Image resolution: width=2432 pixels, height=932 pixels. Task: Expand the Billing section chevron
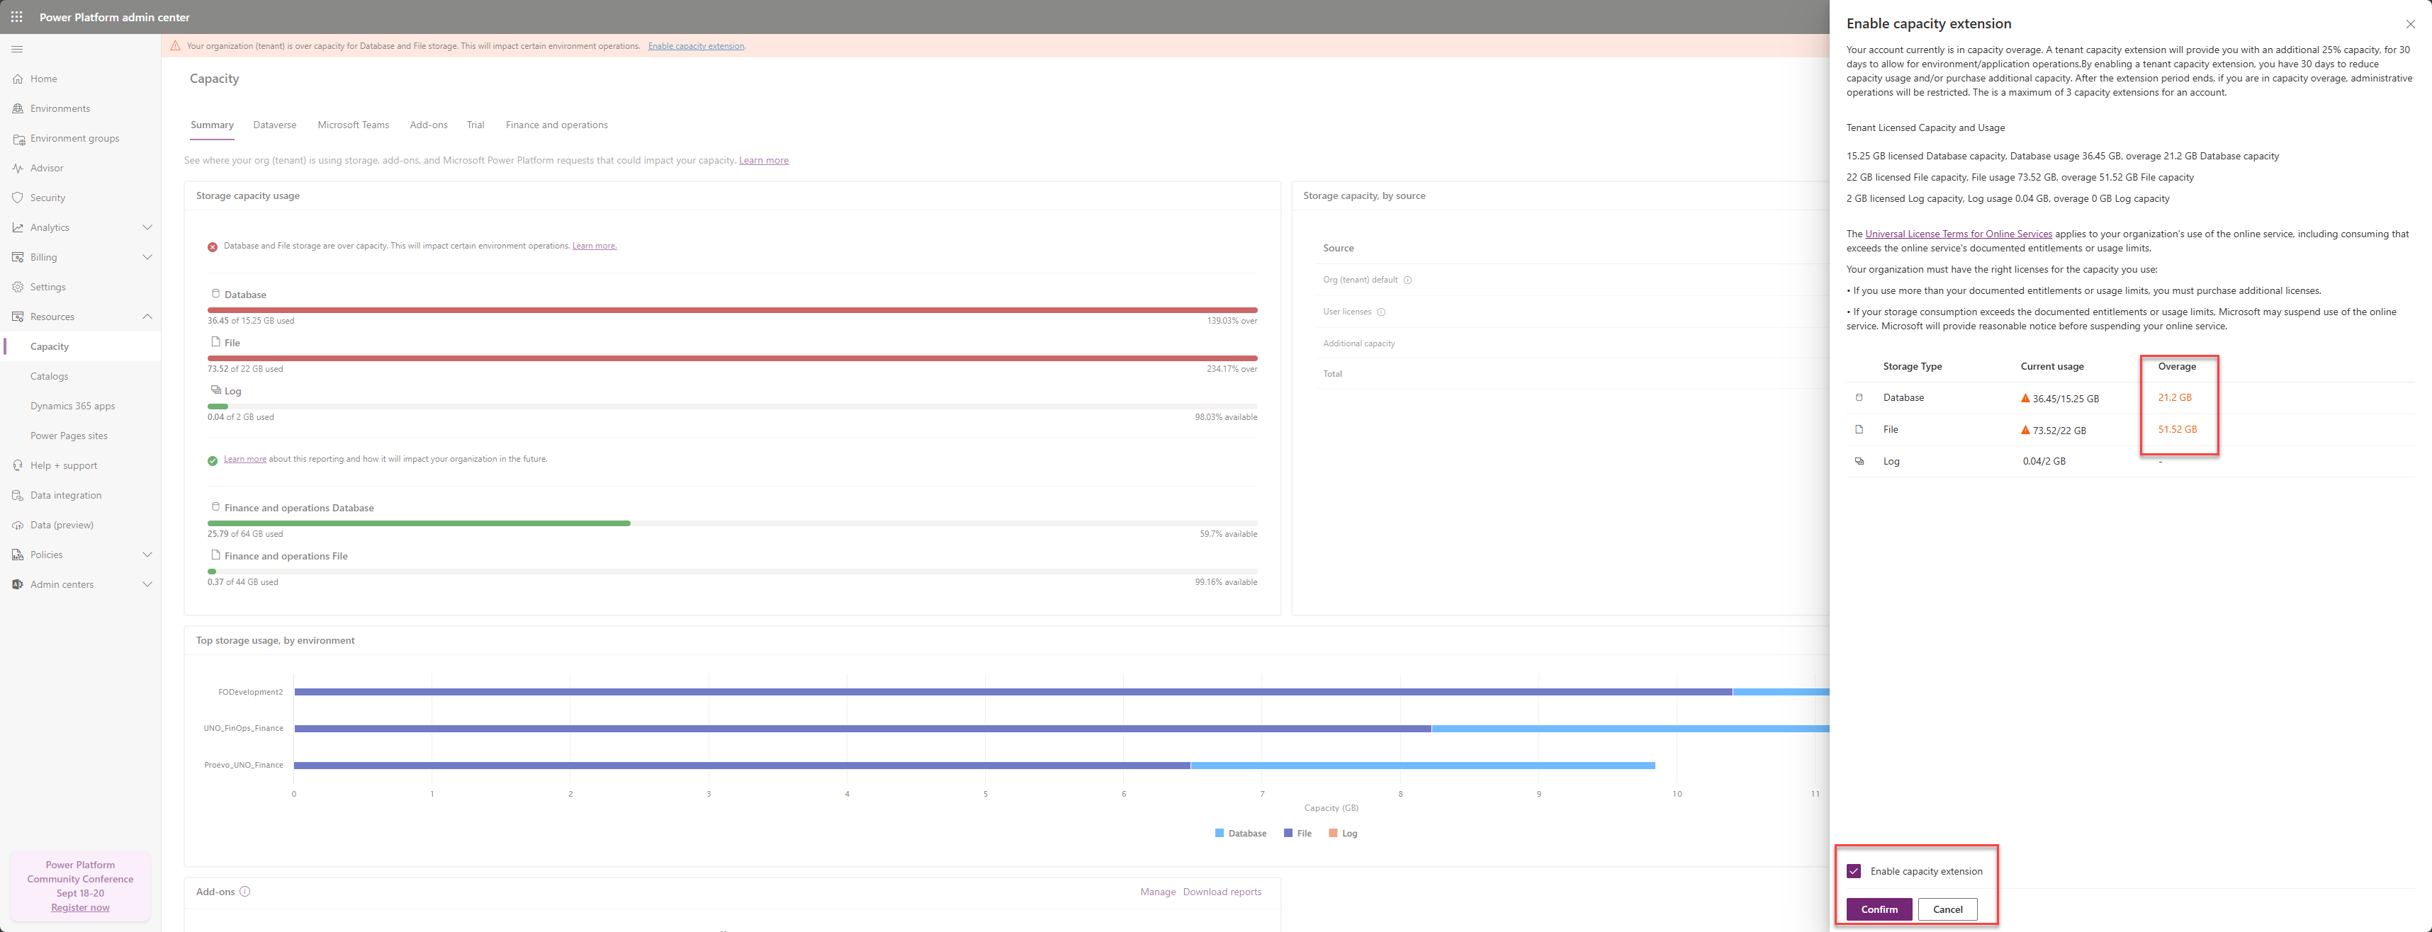[147, 258]
